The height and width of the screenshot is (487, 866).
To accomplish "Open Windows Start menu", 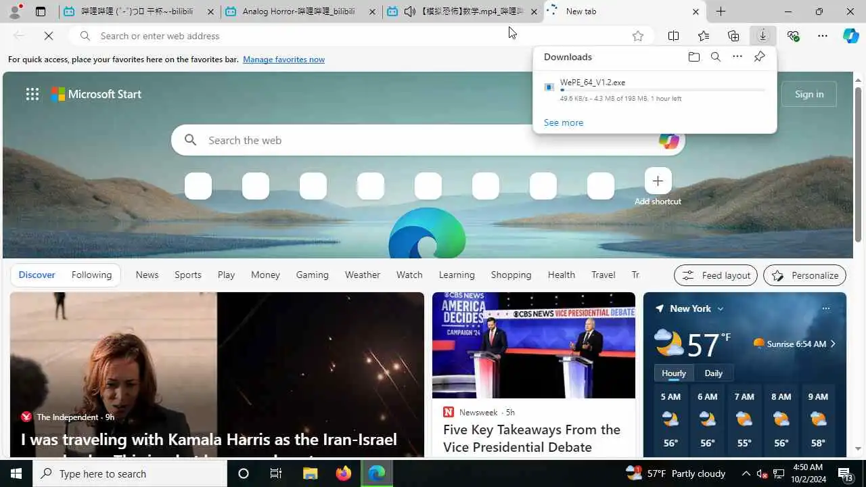I will pos(16,473).
